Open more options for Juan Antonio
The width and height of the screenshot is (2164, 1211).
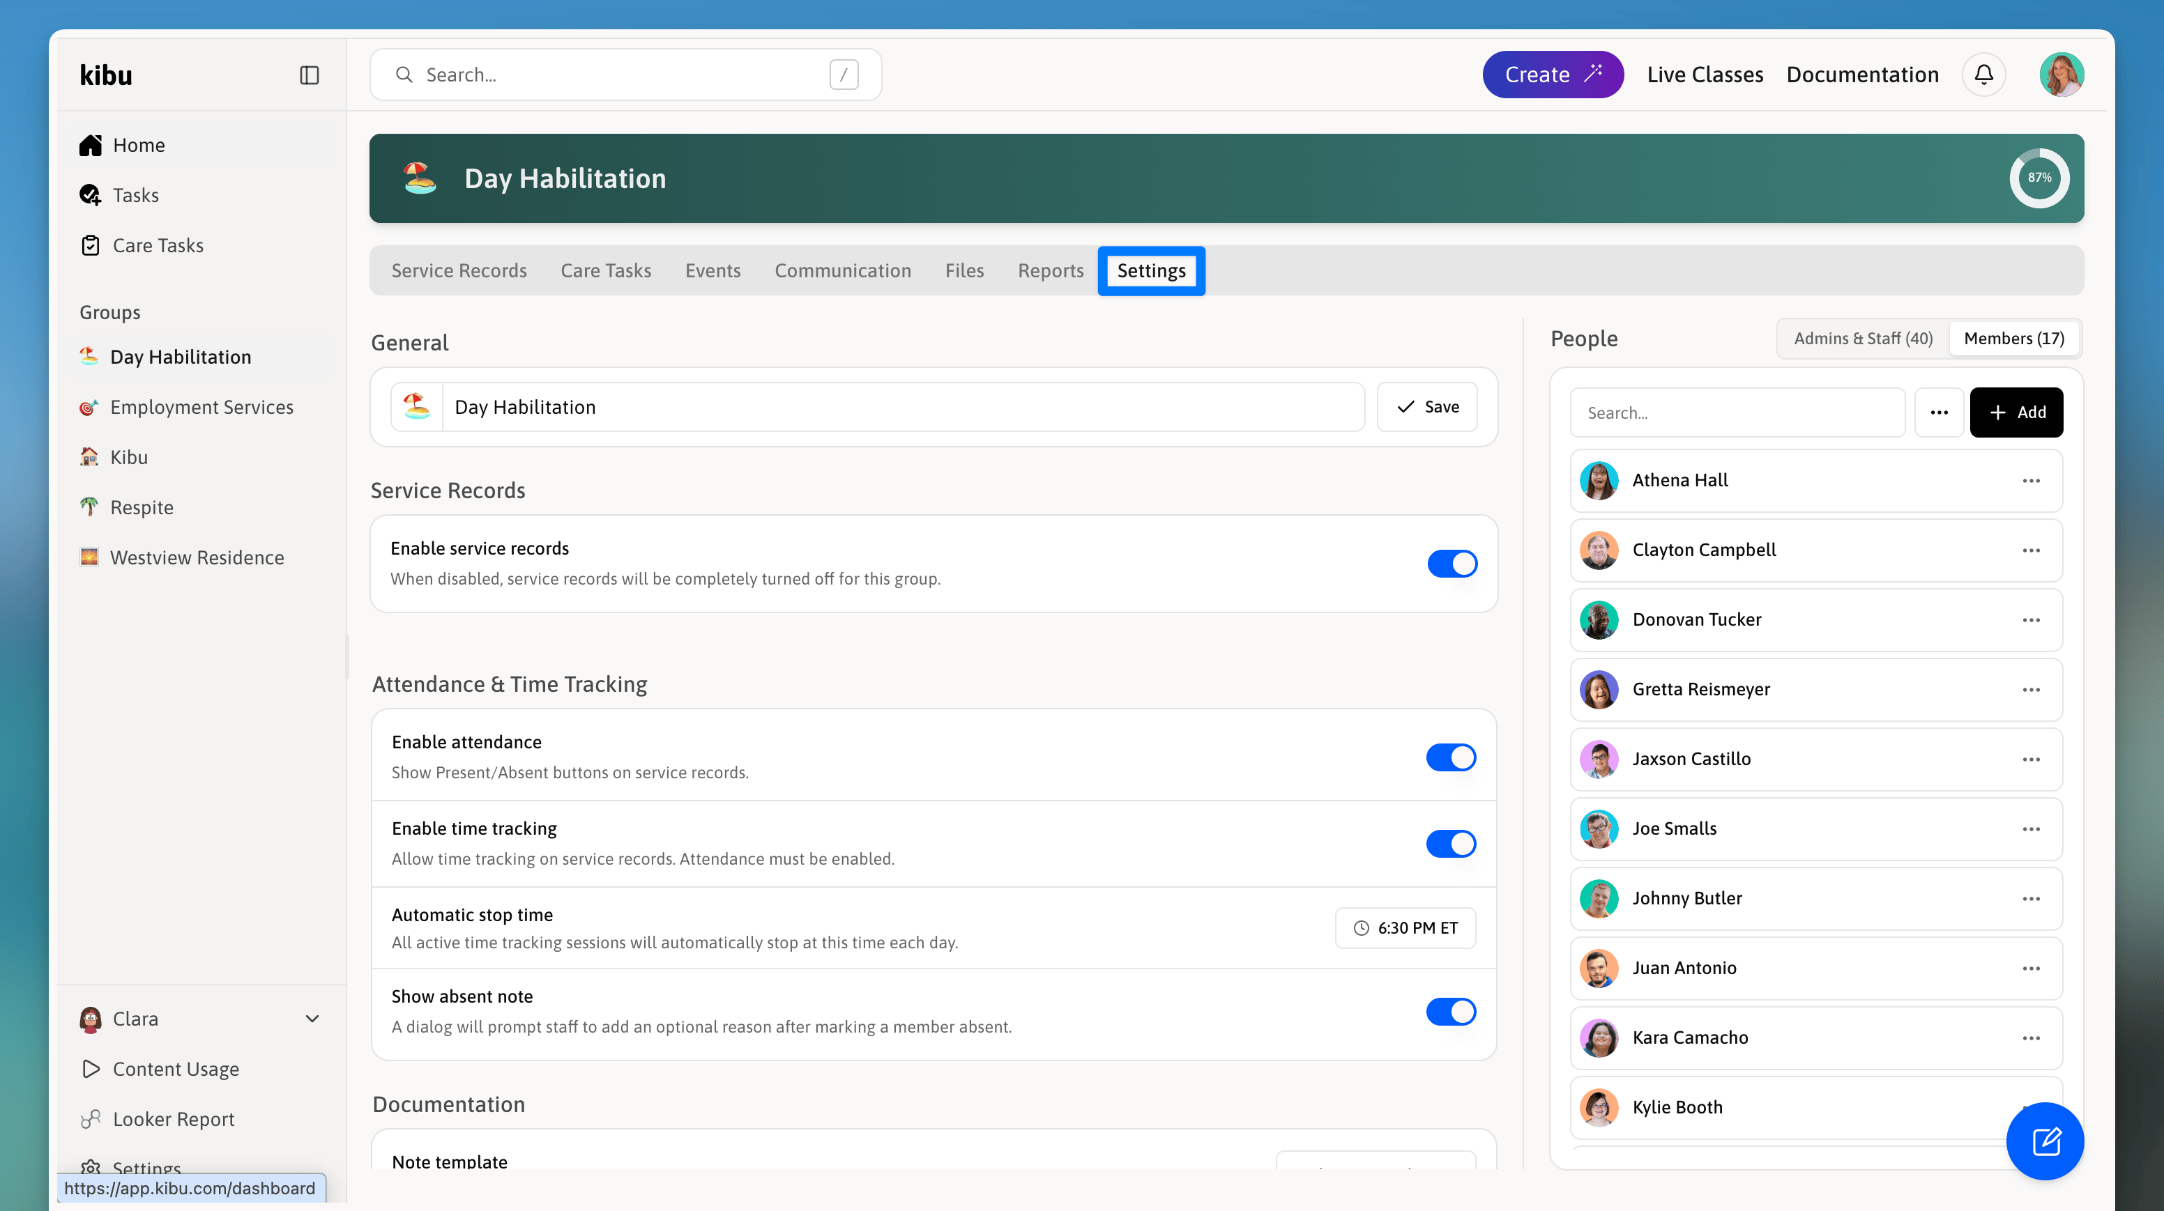point(2030,969)
